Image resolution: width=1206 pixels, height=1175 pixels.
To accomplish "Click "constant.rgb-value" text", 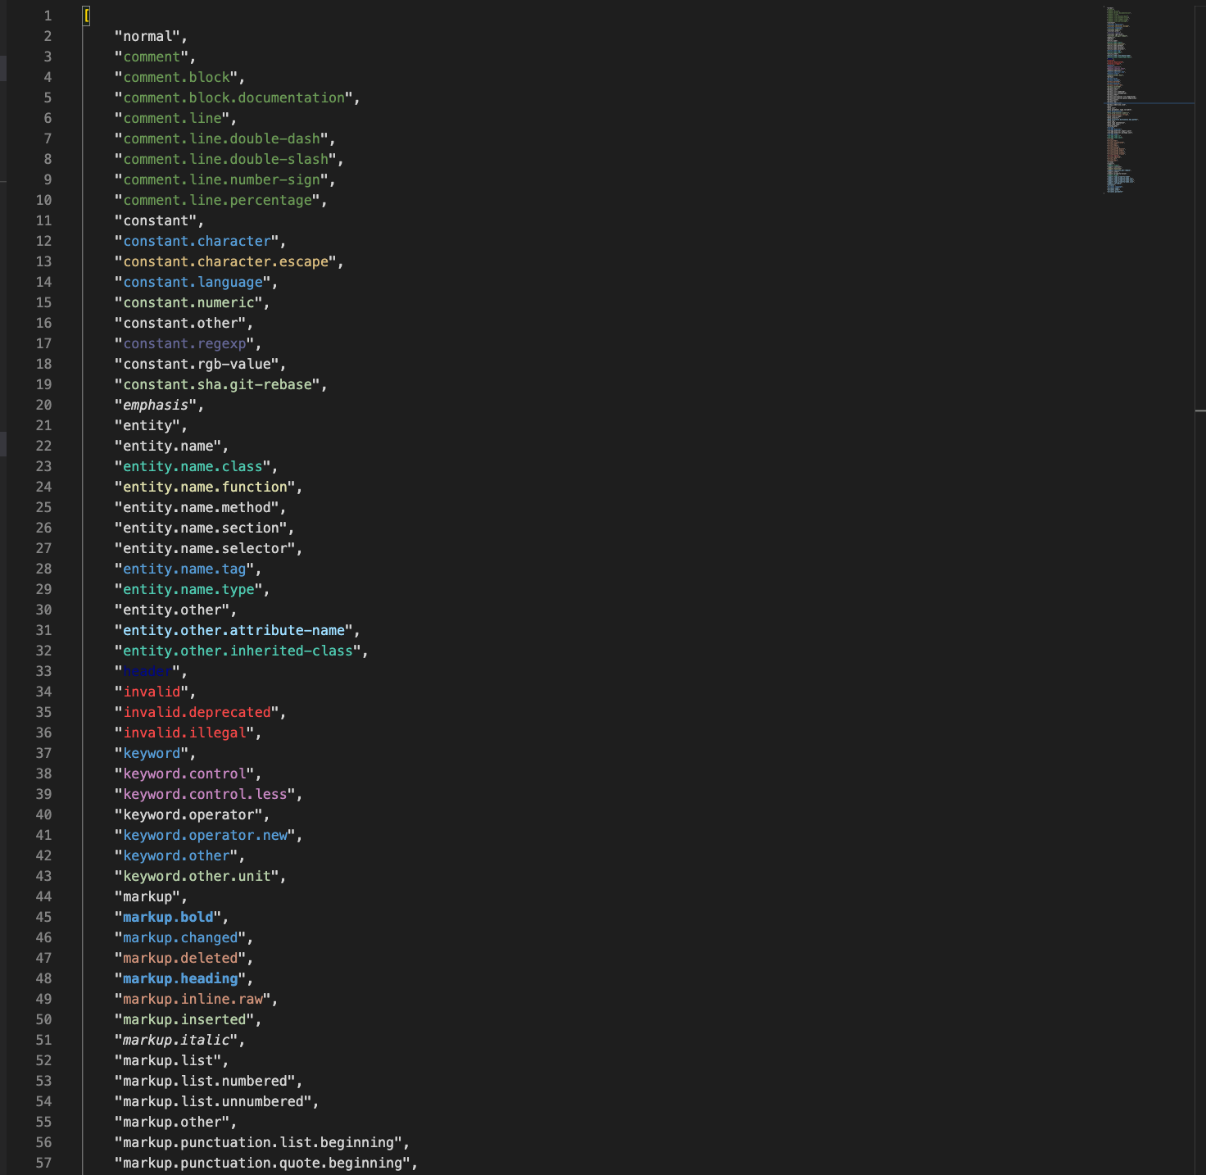I will pos(197,364).
